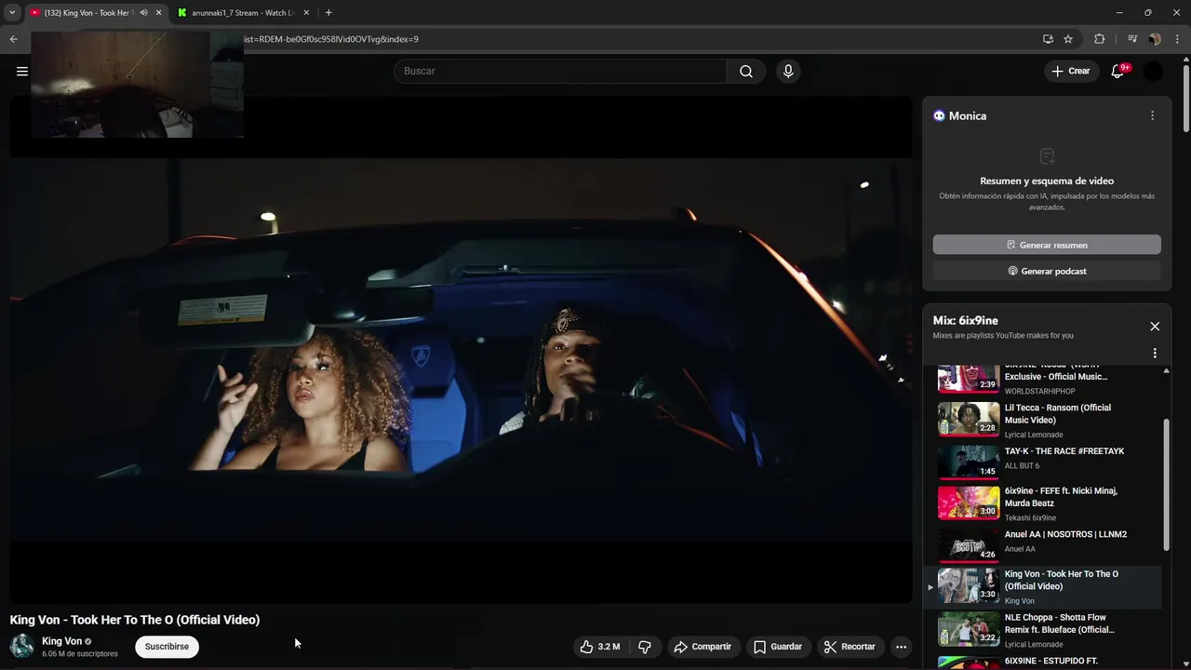Viewport: 1191px width, 670px height.
Task: Open the 6ix9ine FEFE thumbnail
Action: click(x=969, y=502)
